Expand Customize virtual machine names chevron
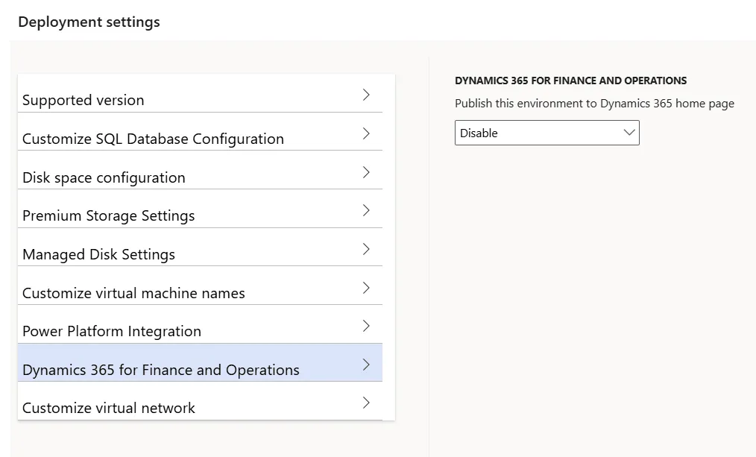 click(366, 288)
